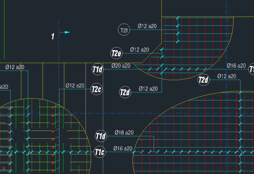Select the Ø12 a20 text beside T2i
This screenshot has height=174, width=254.
[x=147, y=26]
